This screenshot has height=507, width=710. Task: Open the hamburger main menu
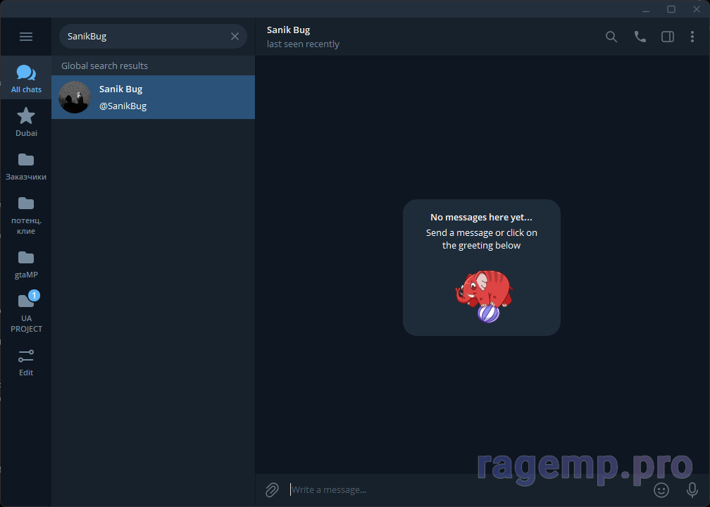pyautogui.click(x=26, y=37)
